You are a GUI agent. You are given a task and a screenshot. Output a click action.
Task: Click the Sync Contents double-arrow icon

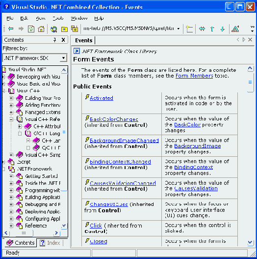point(202,29)
